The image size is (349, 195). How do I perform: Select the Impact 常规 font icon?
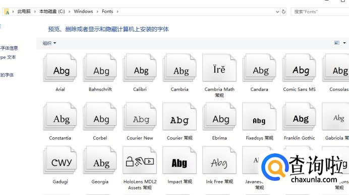tap(180, 160)
